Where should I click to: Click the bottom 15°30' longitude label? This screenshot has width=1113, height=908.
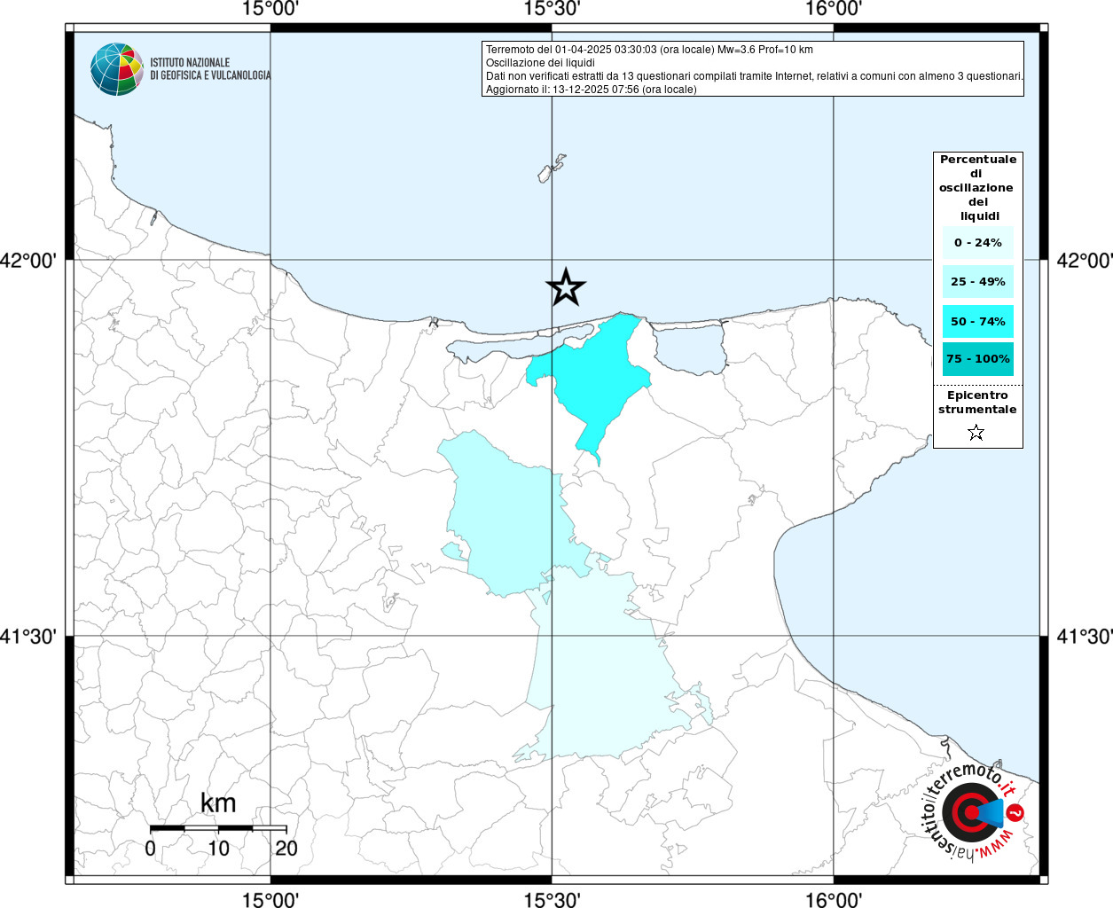pos(552,899)
